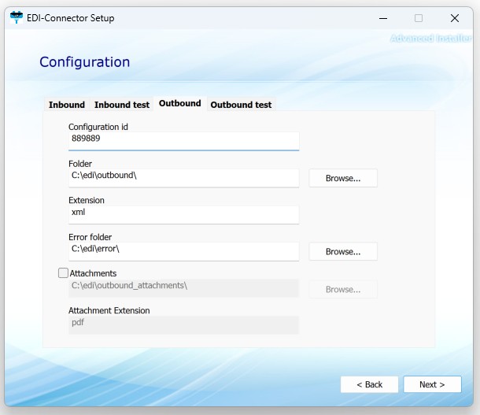Image resolution: width=480 pixels, height=415 pixels.
Task: Click the maximize button in title bar
Action: pyautogui.click(x=419, y=18)
